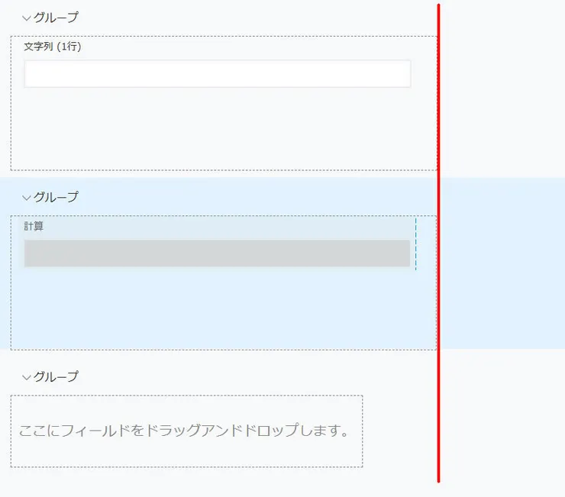Collapse the first グループ chevron
This screenshot has width=565, height=497.
coord(27,18)
